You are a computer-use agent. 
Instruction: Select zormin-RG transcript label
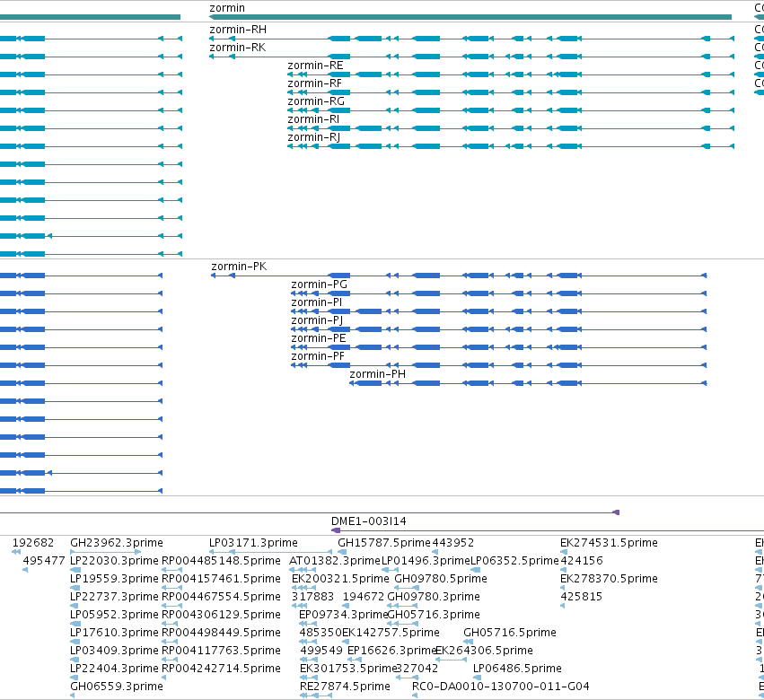[x=316, y=101]
